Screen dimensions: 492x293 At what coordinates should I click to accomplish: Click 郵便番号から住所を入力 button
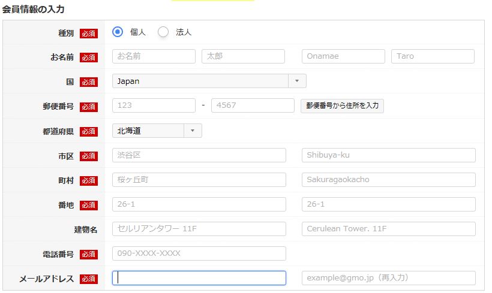[x=342, y=105]
